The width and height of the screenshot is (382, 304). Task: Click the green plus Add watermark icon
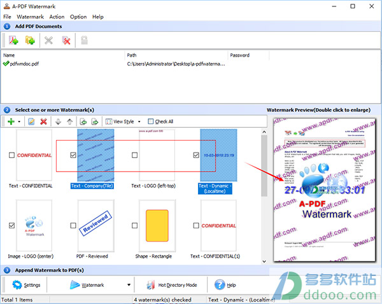[x=11, y=121]
